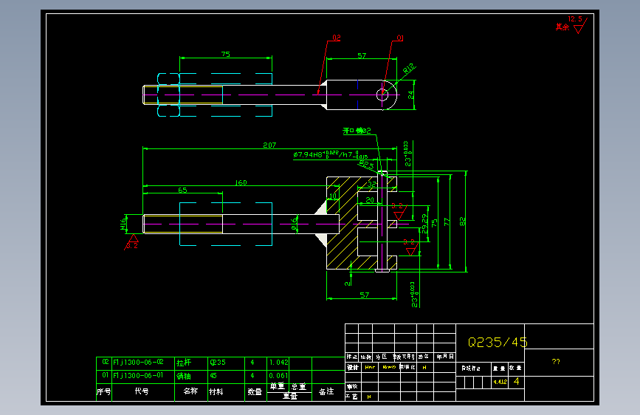Select the 备注 column header
This screenshot has height=415, width=640.
326,391
